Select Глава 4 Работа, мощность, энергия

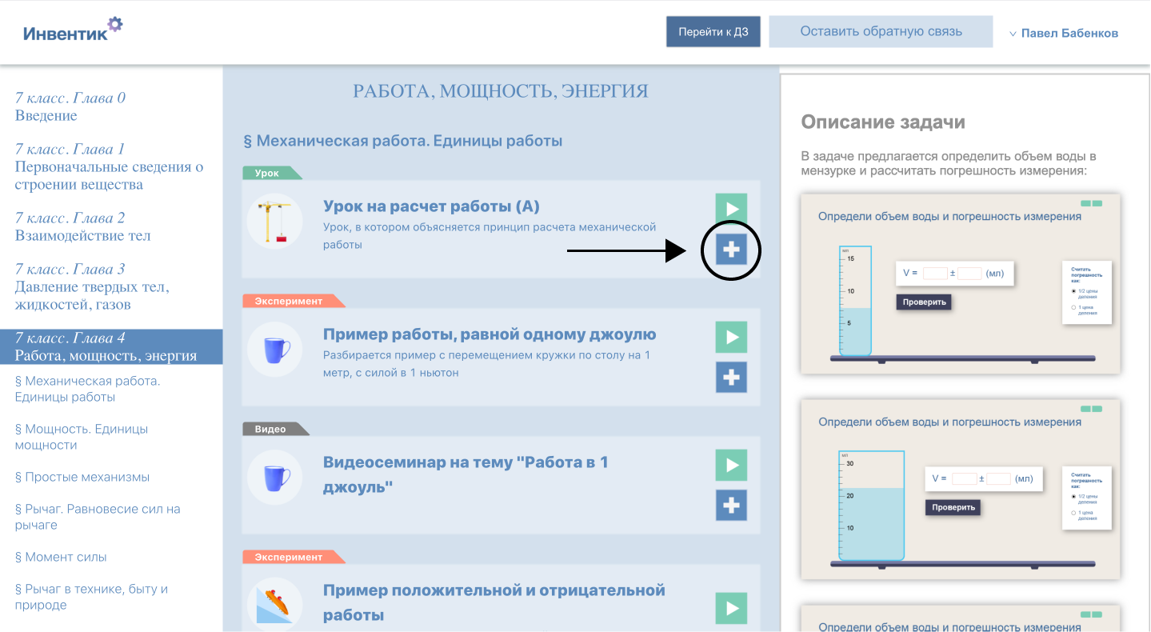111,346
